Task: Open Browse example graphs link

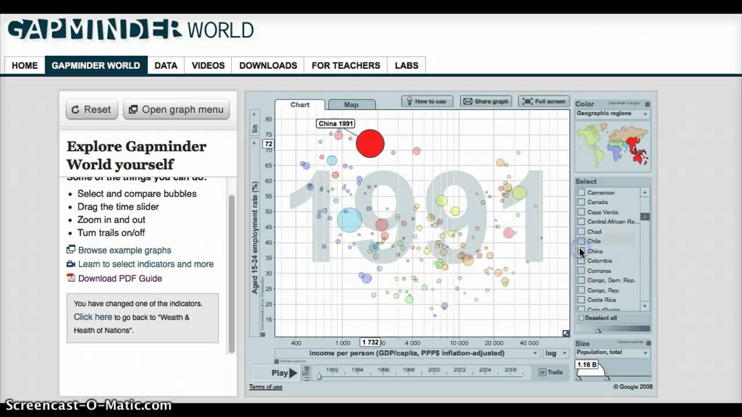Action: click(125, 250)
